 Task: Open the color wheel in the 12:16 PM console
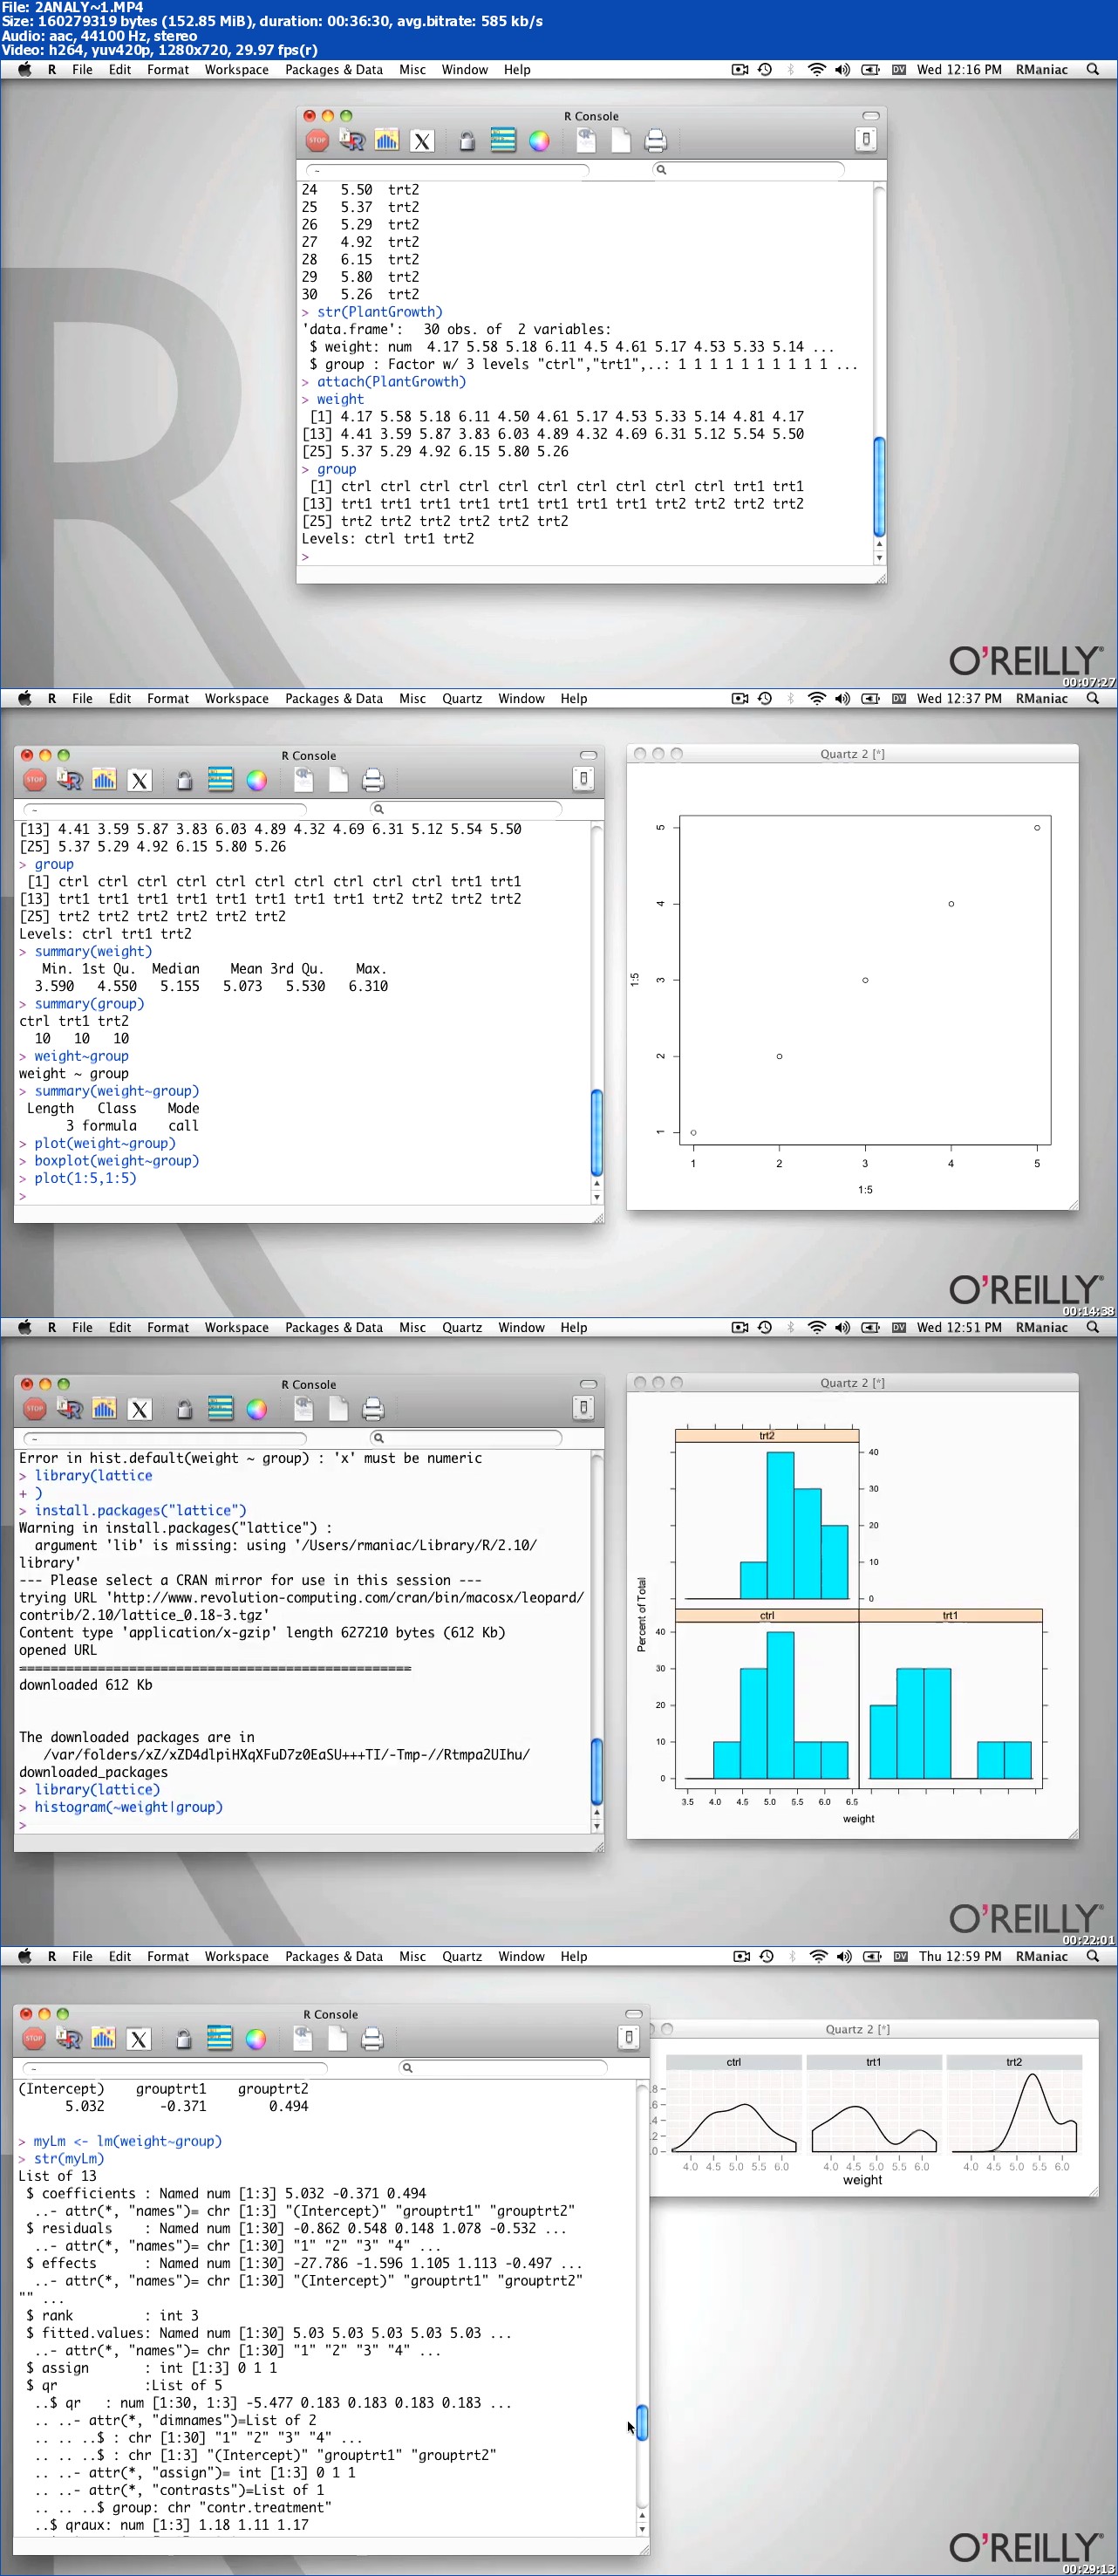coord(539,141)
